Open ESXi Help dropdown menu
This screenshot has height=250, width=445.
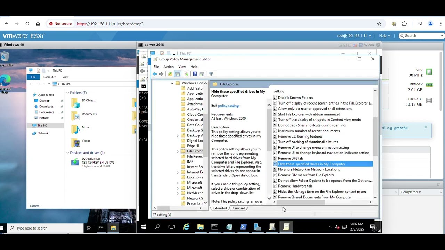384,36
